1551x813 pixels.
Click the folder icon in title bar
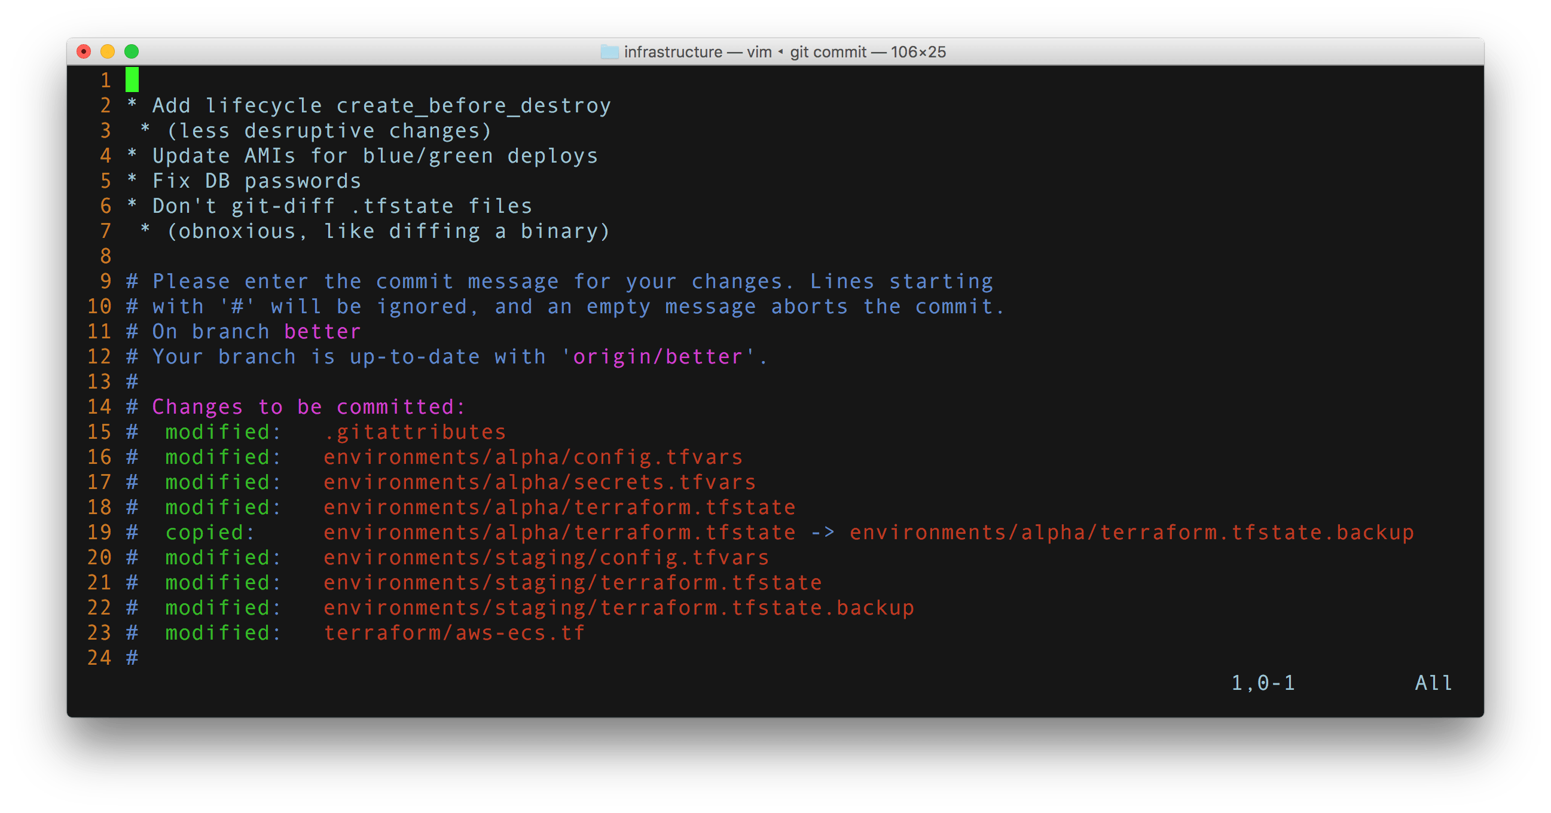pyautogui.click(x=609, y=52)
